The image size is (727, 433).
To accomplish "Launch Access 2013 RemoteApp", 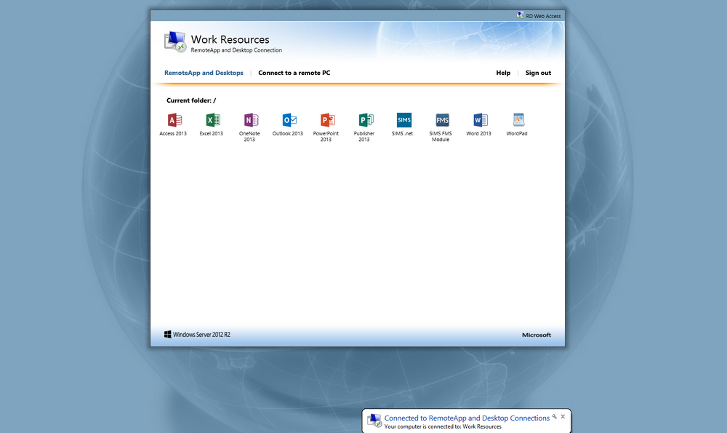I will point(174,121).
